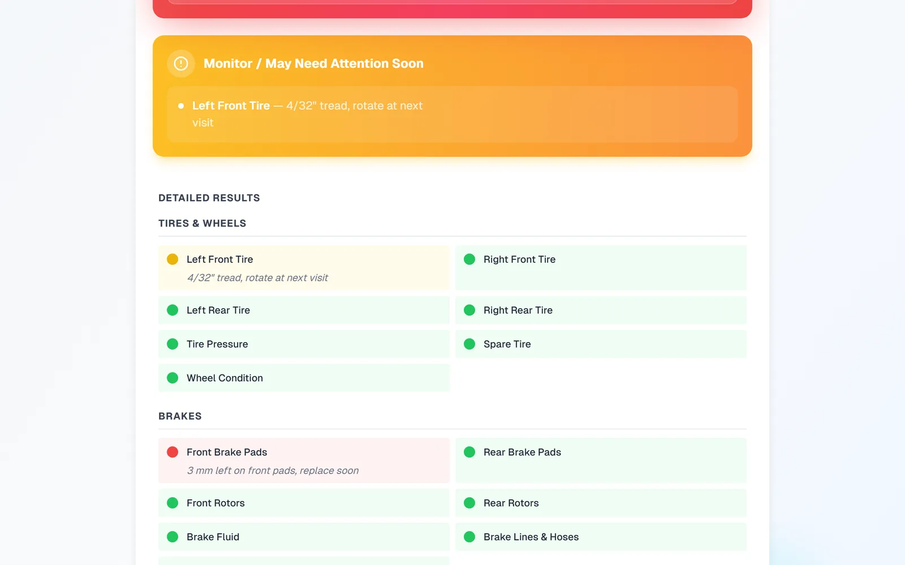905x565 pixels.
Task: Click the Right Front Tire result label
Action: click(519, 259)
